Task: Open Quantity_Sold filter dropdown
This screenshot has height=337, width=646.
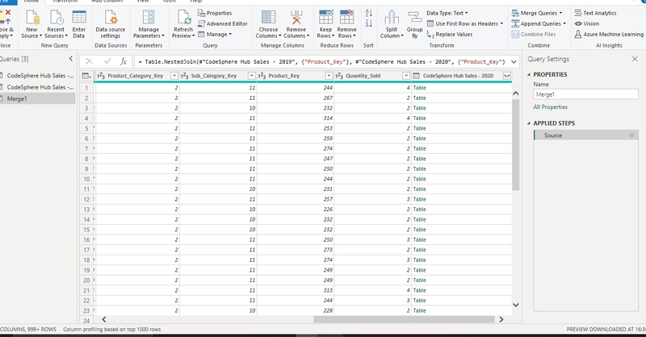Action: click(x=406, y=76)
